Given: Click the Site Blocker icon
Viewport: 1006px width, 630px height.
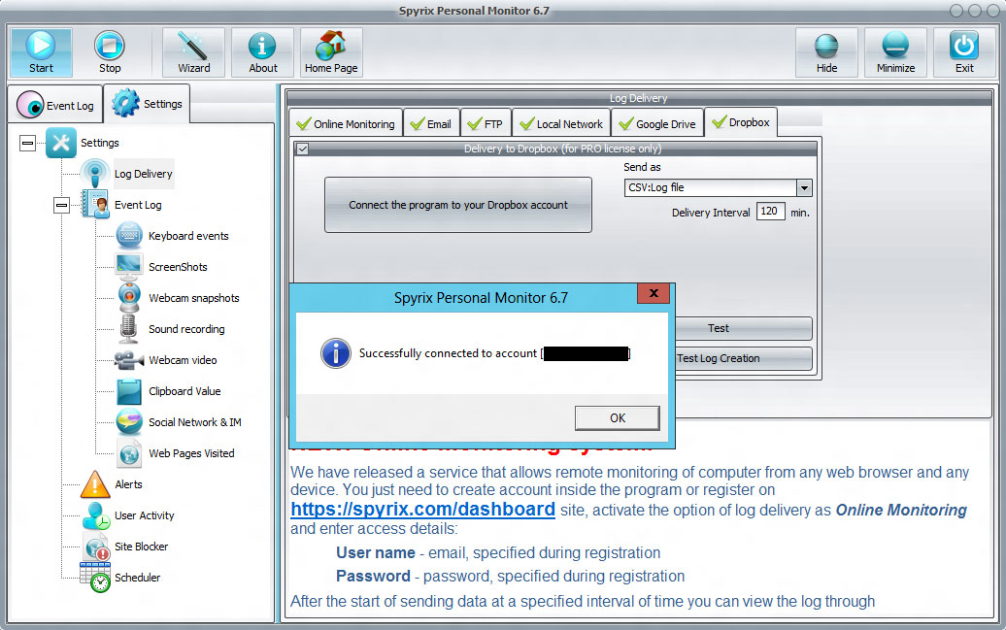Looking at the screenshot, I should coord(96,547).
